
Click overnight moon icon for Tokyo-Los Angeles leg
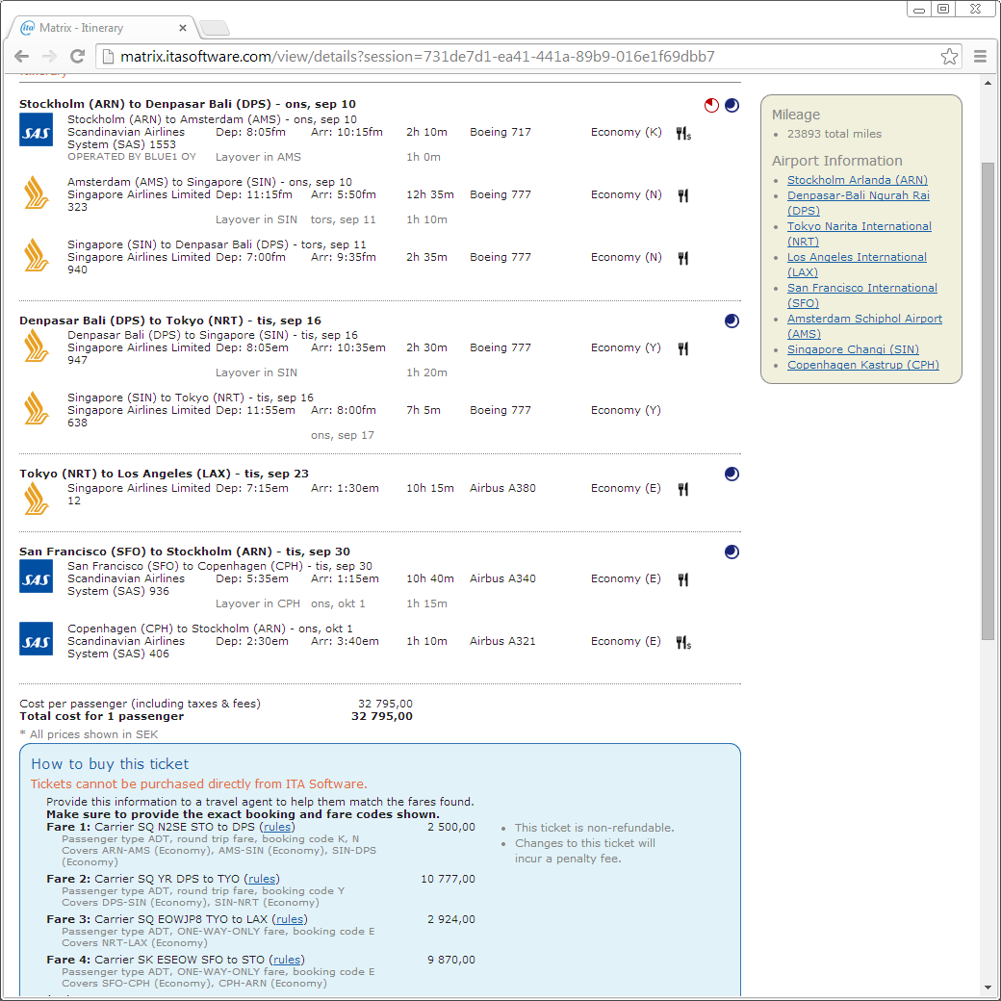click(x=731, y=474)
